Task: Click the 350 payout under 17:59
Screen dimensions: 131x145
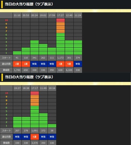Action: (52, 70)
